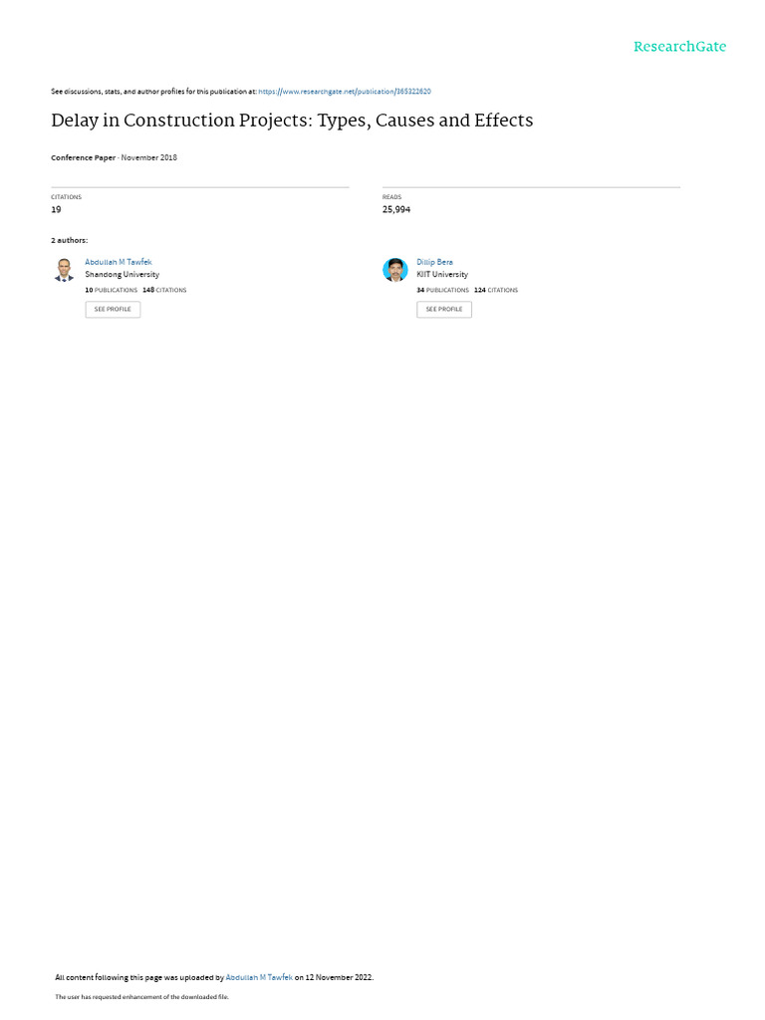The height and width of the screenshot is (1020, 765).
Task: Click Shandong University affiliation text
Action: [123, 275]
